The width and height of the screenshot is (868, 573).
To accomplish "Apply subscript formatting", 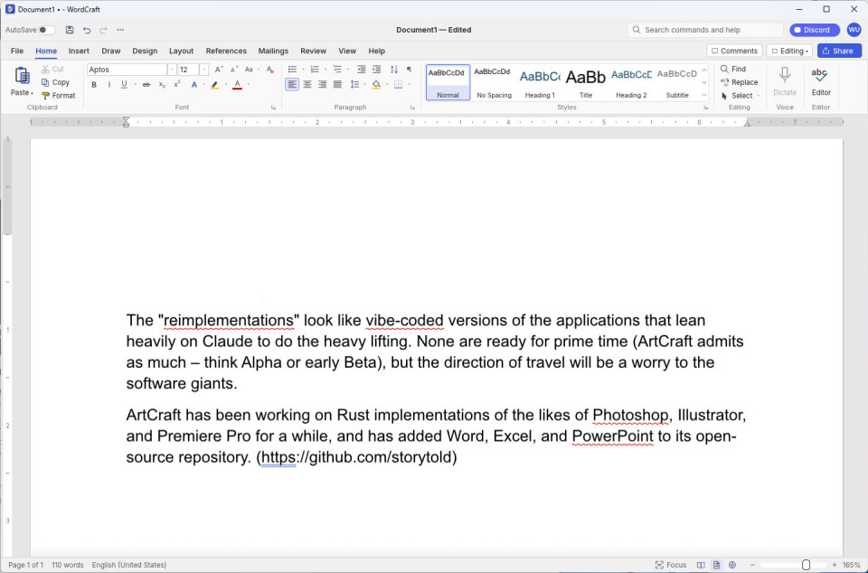I will click(x=162, y=85).
